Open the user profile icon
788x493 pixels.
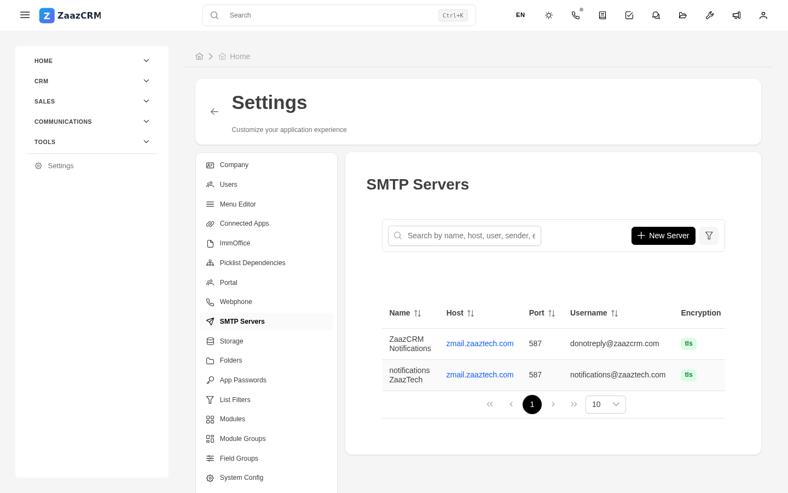763,15
